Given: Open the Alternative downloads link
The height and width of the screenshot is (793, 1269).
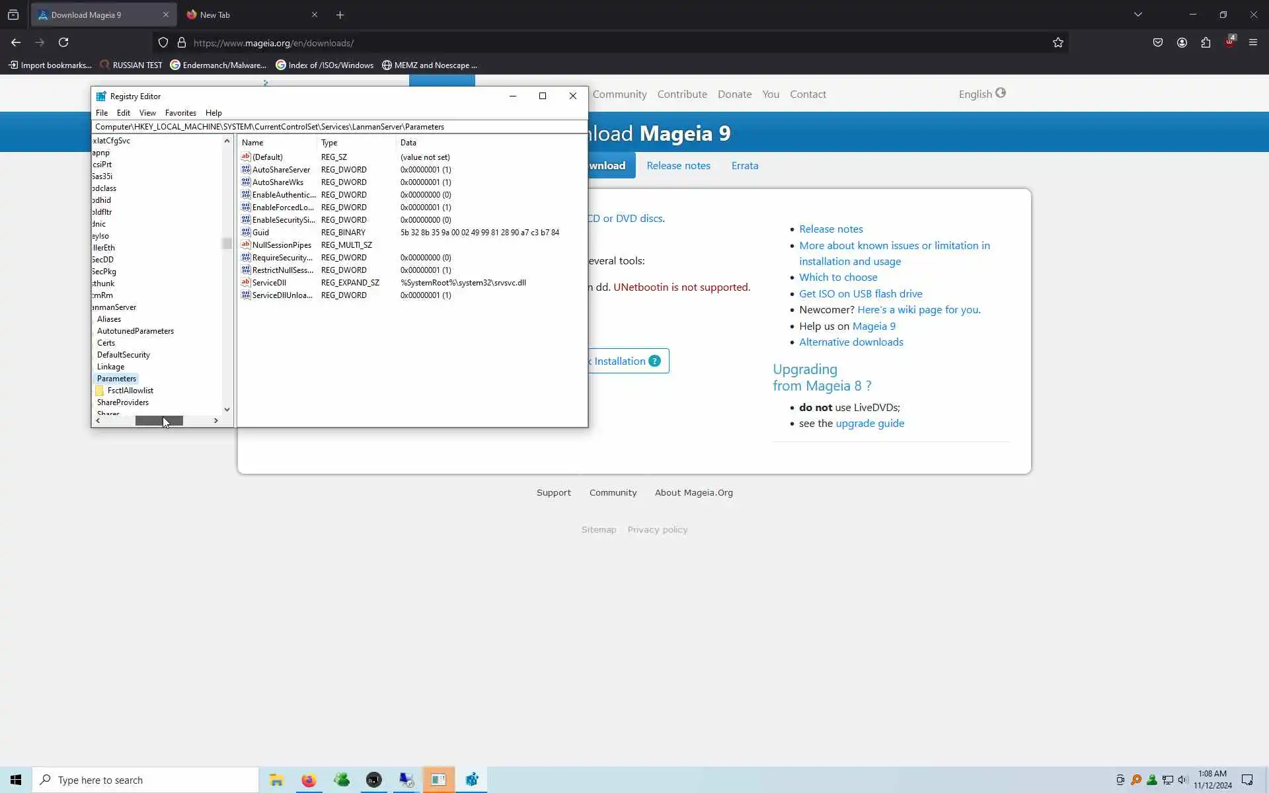Looking at the screenshot, I should pyautogui.click(x=851, y=342).
